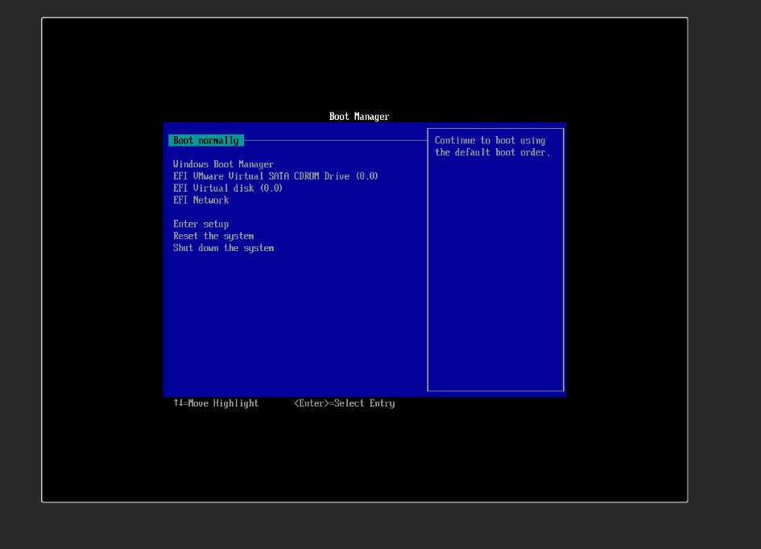Click help text line 'the default boot order.'

tap(492, 152)
